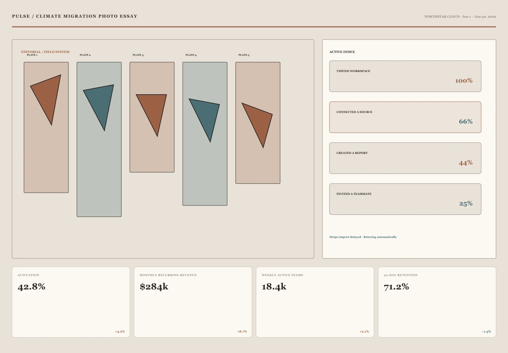Screen dimensions: 508x353
Task: Select the Invited a Teammate card
Action: click(x=405, y=199)
